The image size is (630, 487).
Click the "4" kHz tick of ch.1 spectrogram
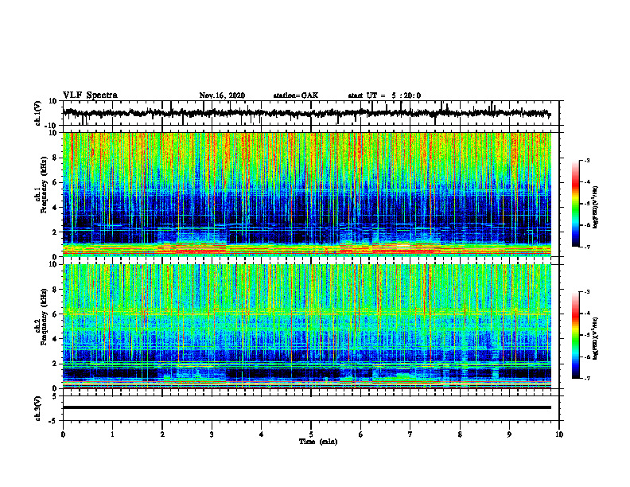point(55,208)
